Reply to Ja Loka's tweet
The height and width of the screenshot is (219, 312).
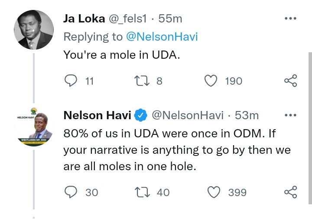[x=71, y=81]
